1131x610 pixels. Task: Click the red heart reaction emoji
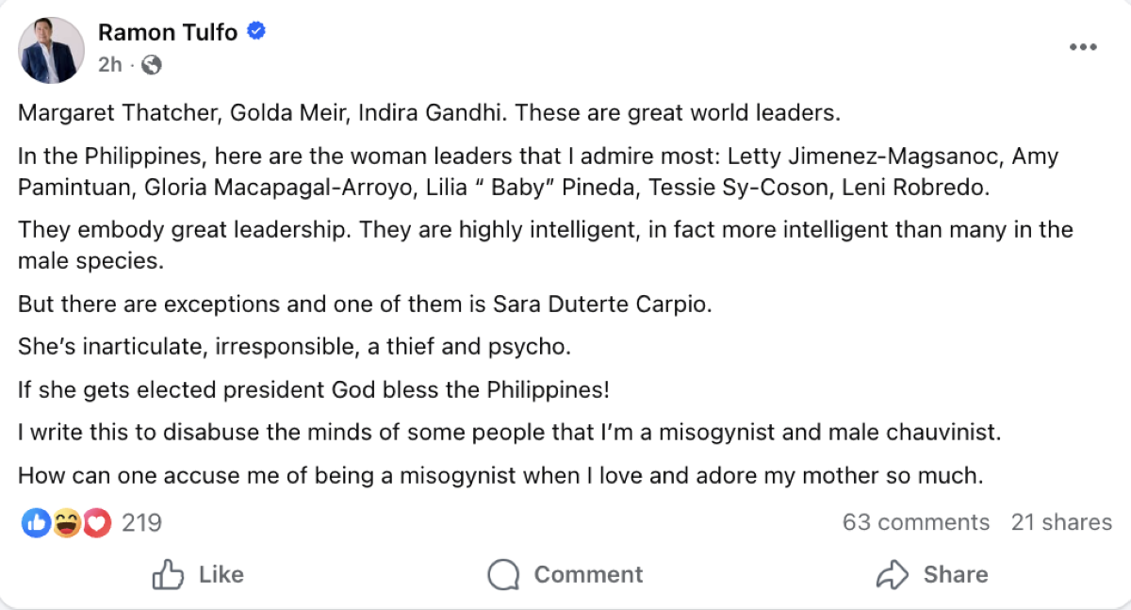97,522
